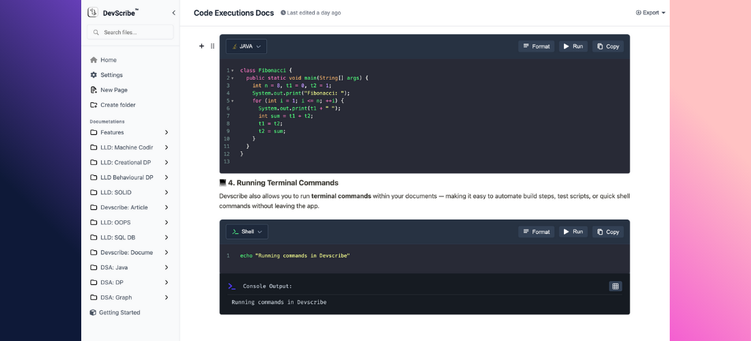Select DSA: DP folder
This screenshot has height=341, width=751.
(x=111, y=282)
